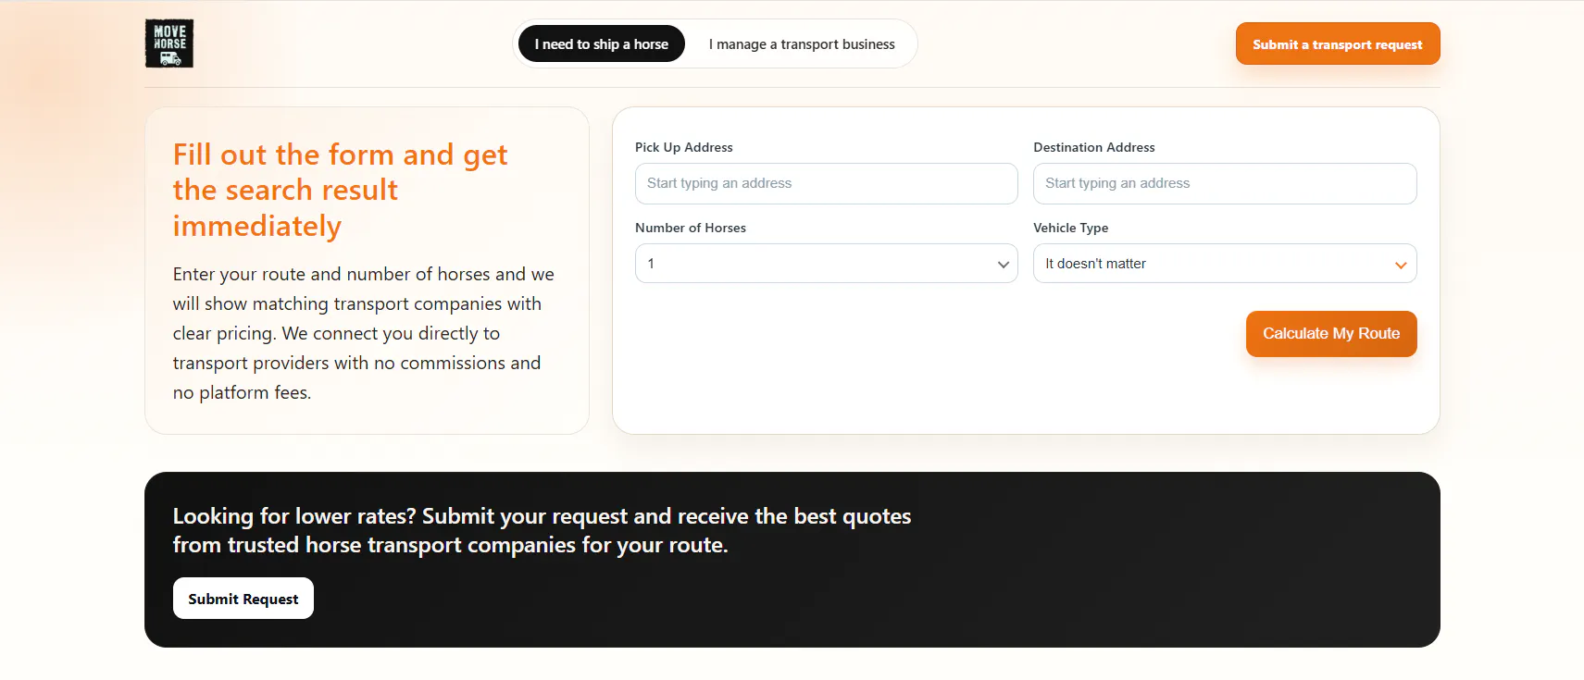
Task: Click the "Number of Horses" label
Action: click(x=691, y=228)
